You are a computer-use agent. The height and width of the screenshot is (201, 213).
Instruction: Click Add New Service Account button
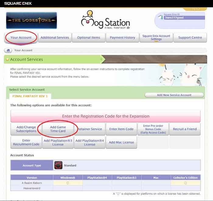[174, 95]
